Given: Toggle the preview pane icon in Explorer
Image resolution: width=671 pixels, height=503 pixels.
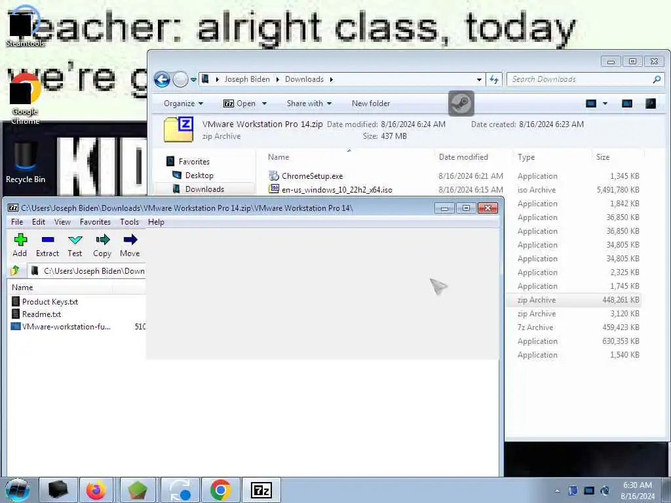Looking at the screenshot, I should [x=627, y=103].
